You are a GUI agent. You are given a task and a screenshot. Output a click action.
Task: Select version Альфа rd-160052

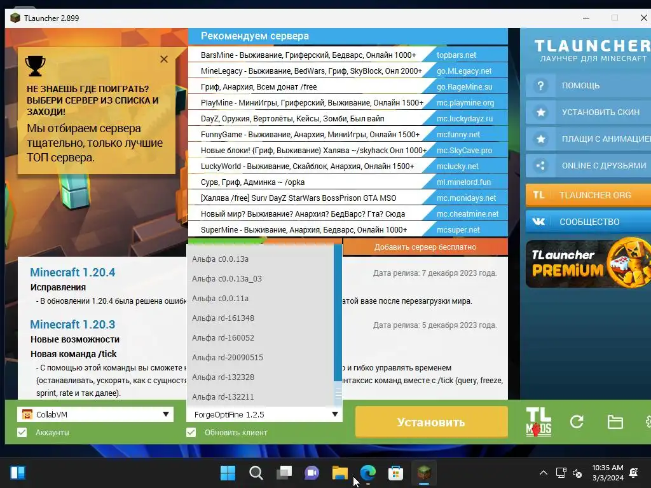tap(260, 338)
